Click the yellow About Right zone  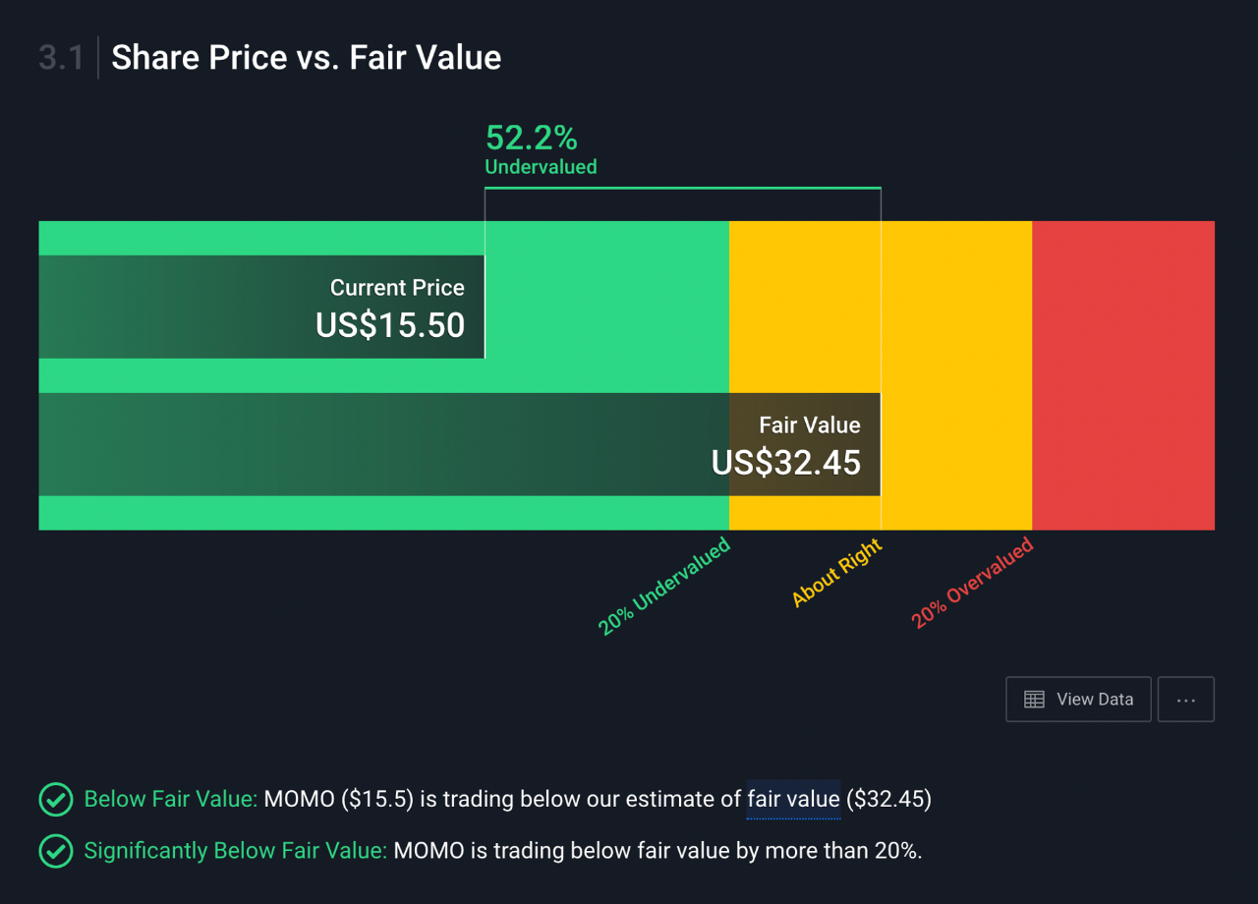pyautogui.click(x=955, y=375)
